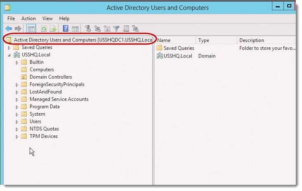Viewport: 302px width, 191px height.
Task: Click the Forward arrow toolbar icon
Action: [x=18, y=29]
